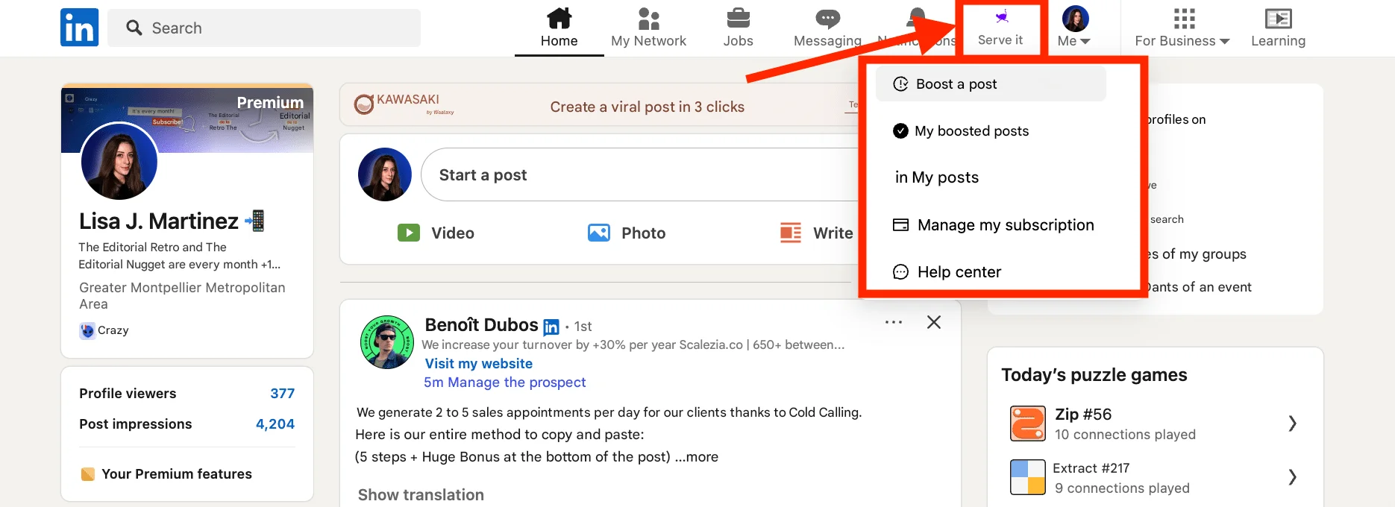
Task: Click the Write article option
Action: click(x=816, y=233)
